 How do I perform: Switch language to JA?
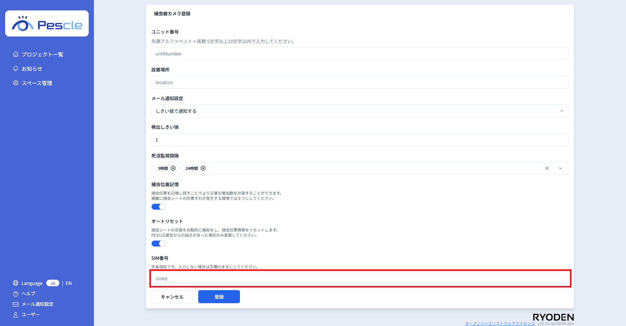53,283
